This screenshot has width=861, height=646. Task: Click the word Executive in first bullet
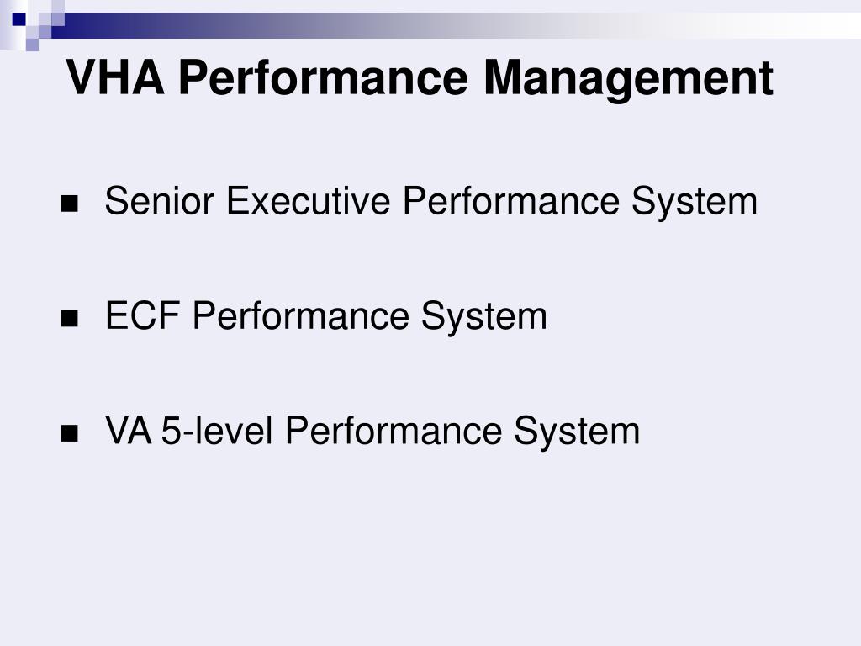pos(309,200)
